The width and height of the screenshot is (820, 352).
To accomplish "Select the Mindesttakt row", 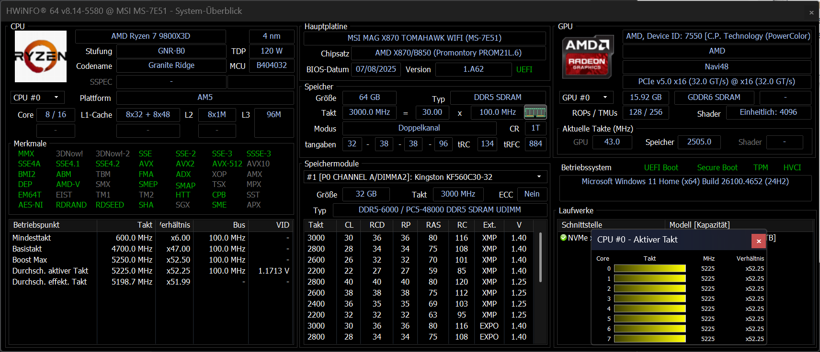I will [x=151, y=238].
